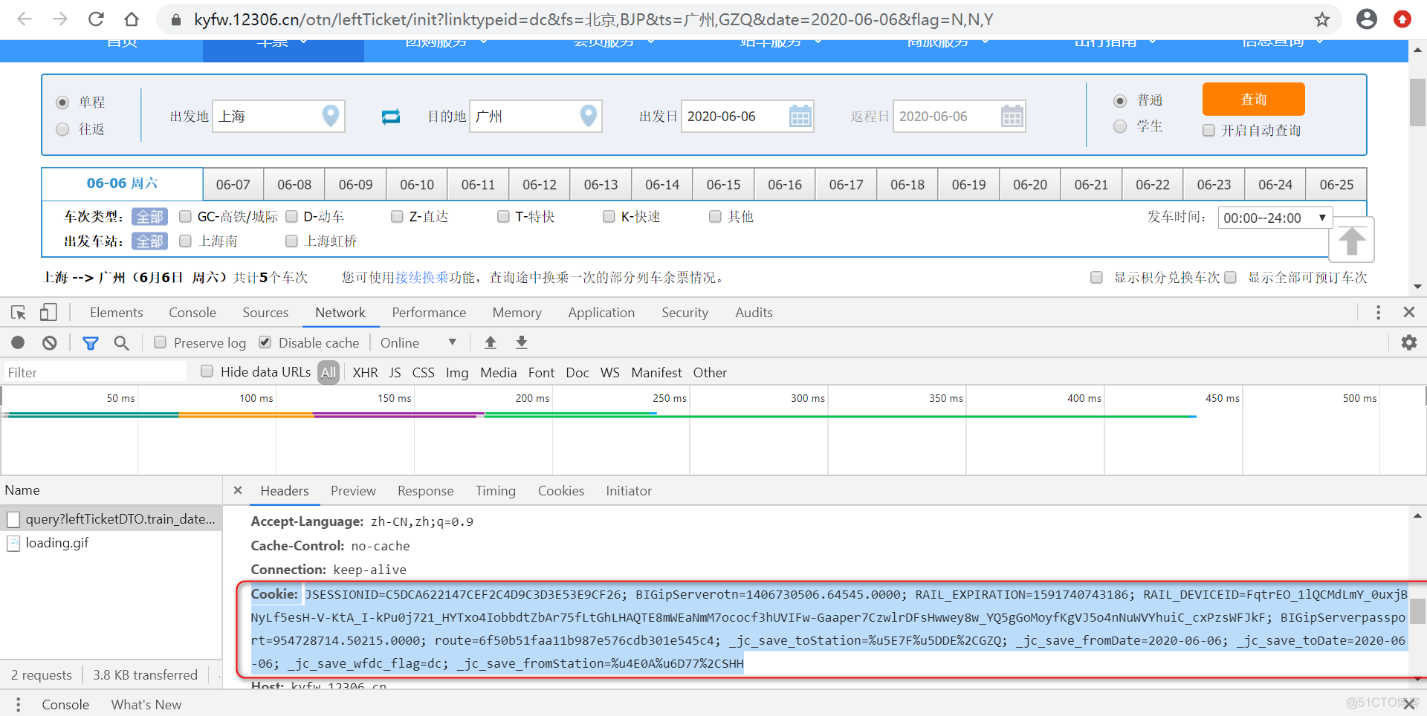
Task: Toggle the network filter funnel icon
Action: [x=91, y=342]
